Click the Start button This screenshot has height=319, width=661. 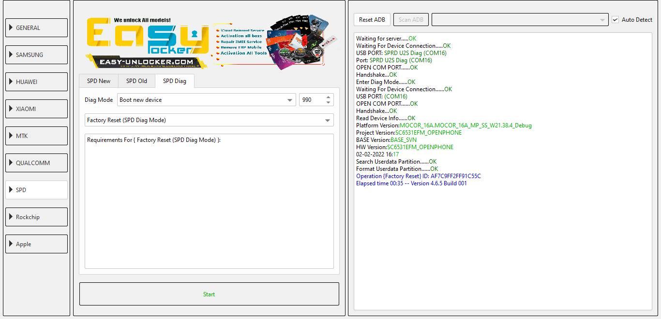(209, 294)
